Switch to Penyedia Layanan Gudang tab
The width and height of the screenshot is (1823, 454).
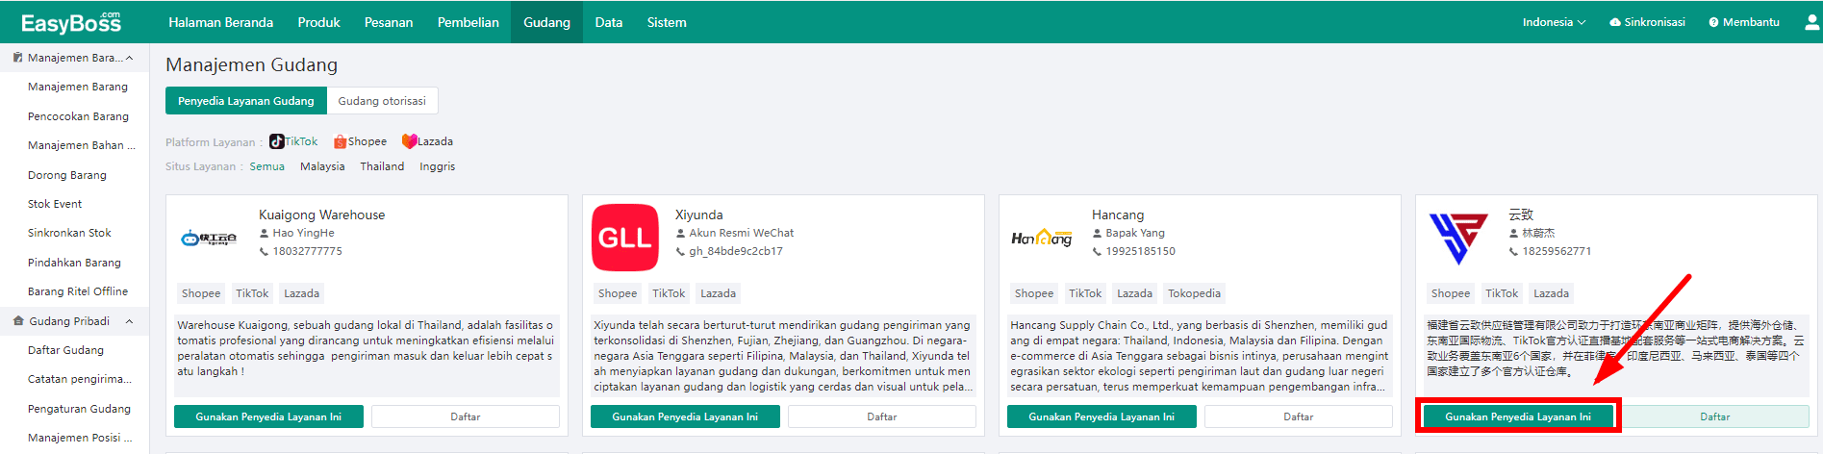pyautogui.click(x=245, y=101)
